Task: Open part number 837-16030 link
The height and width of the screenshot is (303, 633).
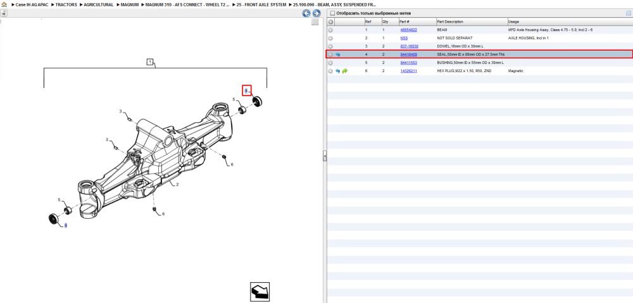Action: (410, 46)
